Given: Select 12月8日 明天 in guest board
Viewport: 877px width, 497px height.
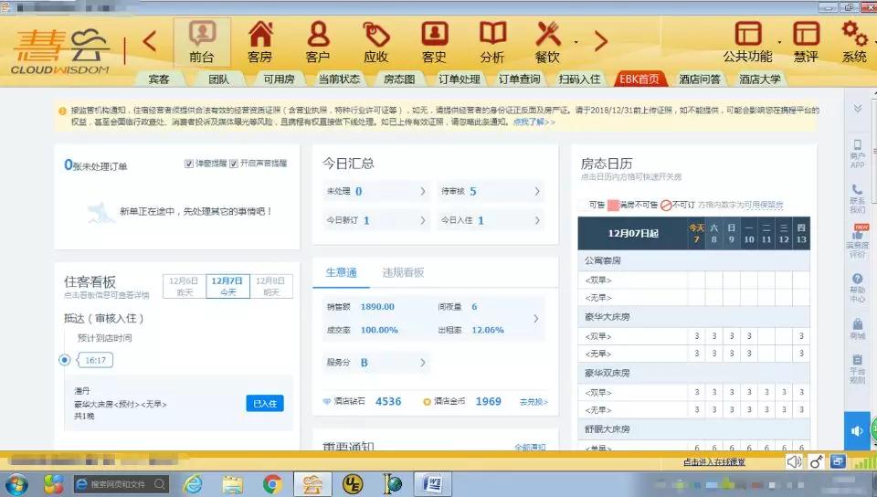Looking at the screenshot, I should [270, 286].
